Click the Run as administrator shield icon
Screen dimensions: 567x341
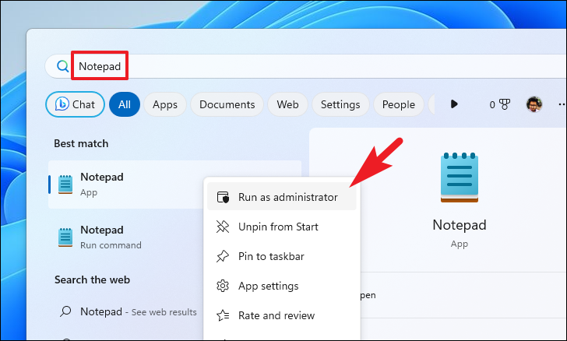(x=223, y=198)
